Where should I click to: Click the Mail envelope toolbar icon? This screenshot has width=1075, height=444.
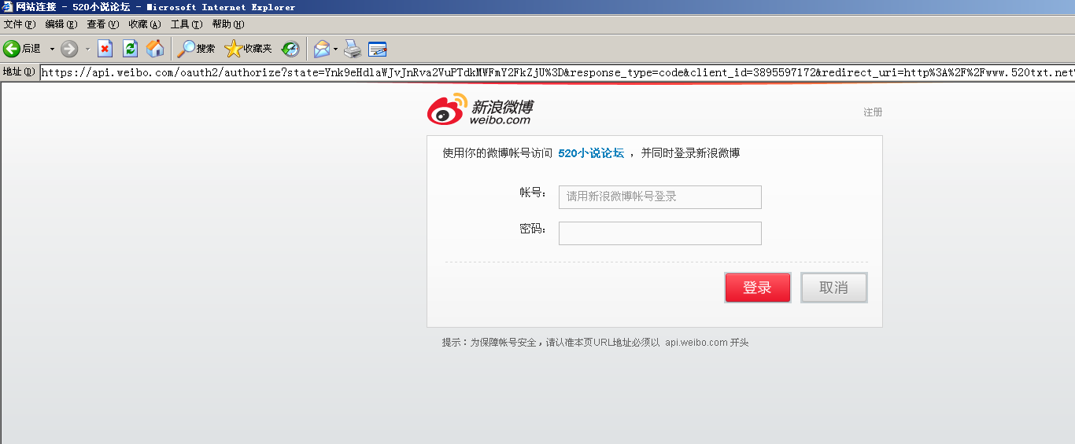[x=322, y=49]
